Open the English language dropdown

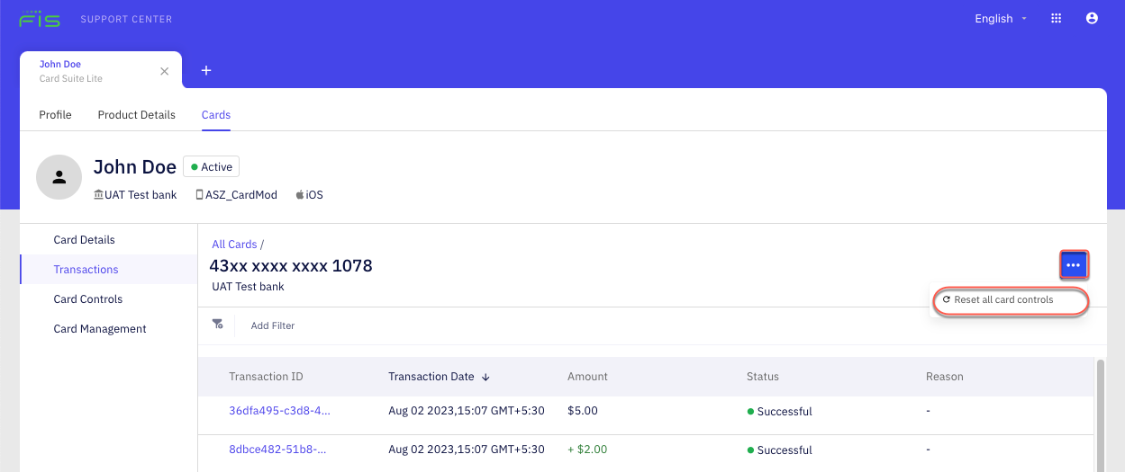coord(1000,19)
